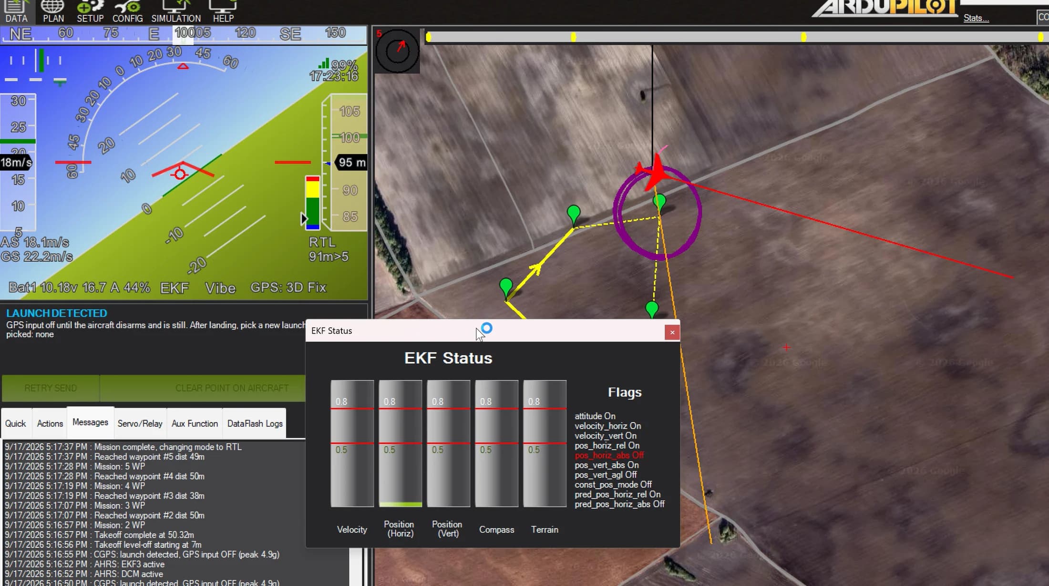Screen dimensions: 1049x586
Task: Select the Messages tab
Action: (90, 422)
